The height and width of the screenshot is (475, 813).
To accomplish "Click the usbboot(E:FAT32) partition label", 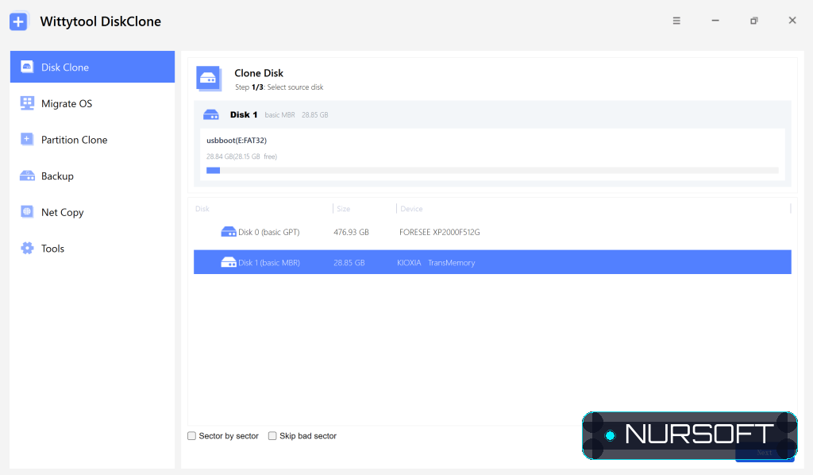I will pyautogui.click(x=237, y=140).
